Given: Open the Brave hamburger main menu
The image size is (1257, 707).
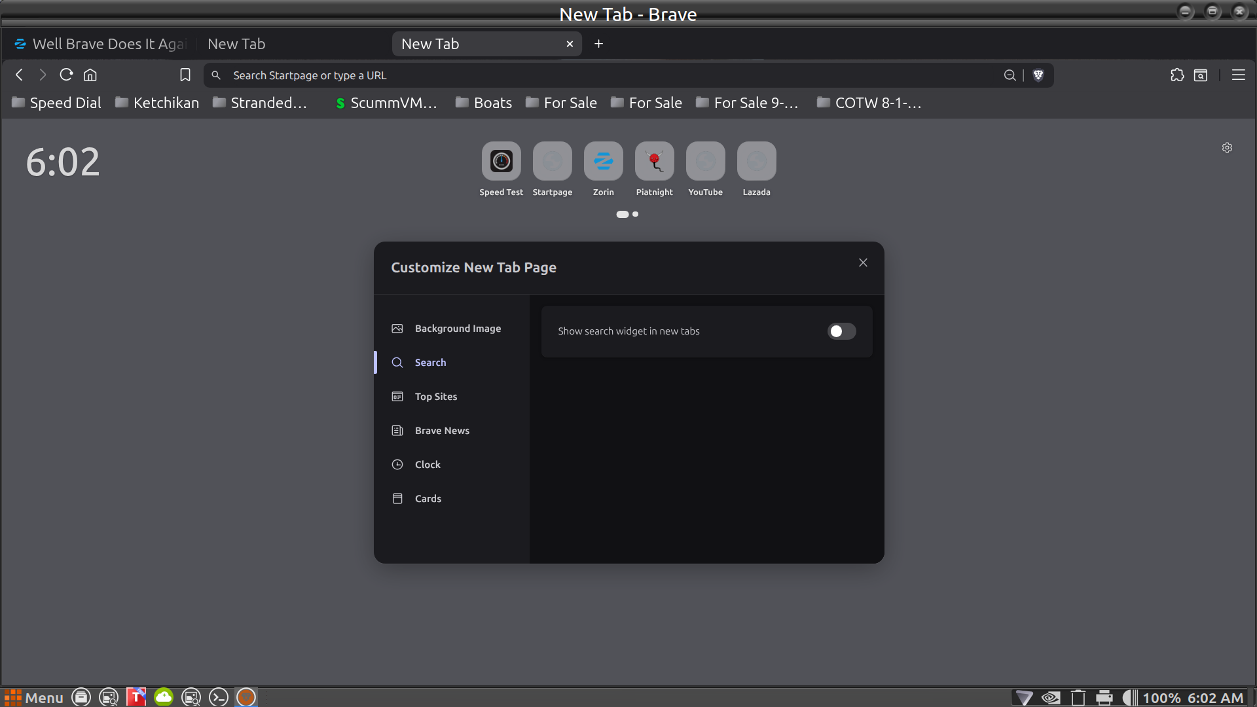Looking at the screenshot, I should click(x=1238, y=75).
